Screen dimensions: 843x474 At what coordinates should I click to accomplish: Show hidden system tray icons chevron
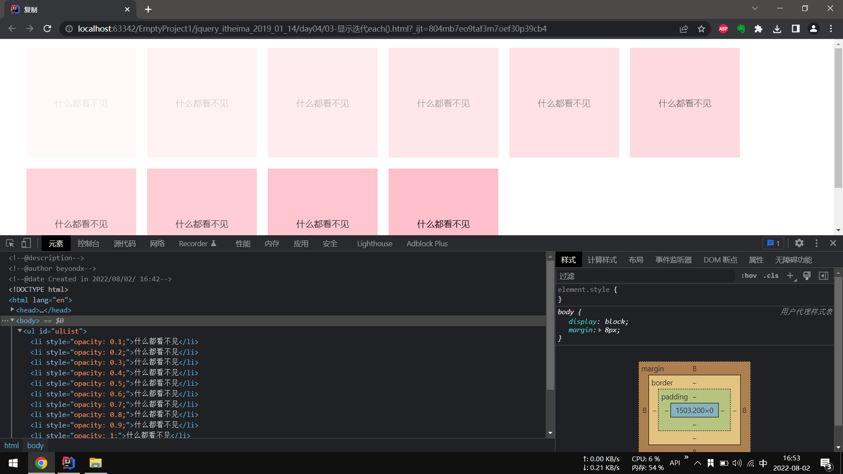[x=697, y=463]
